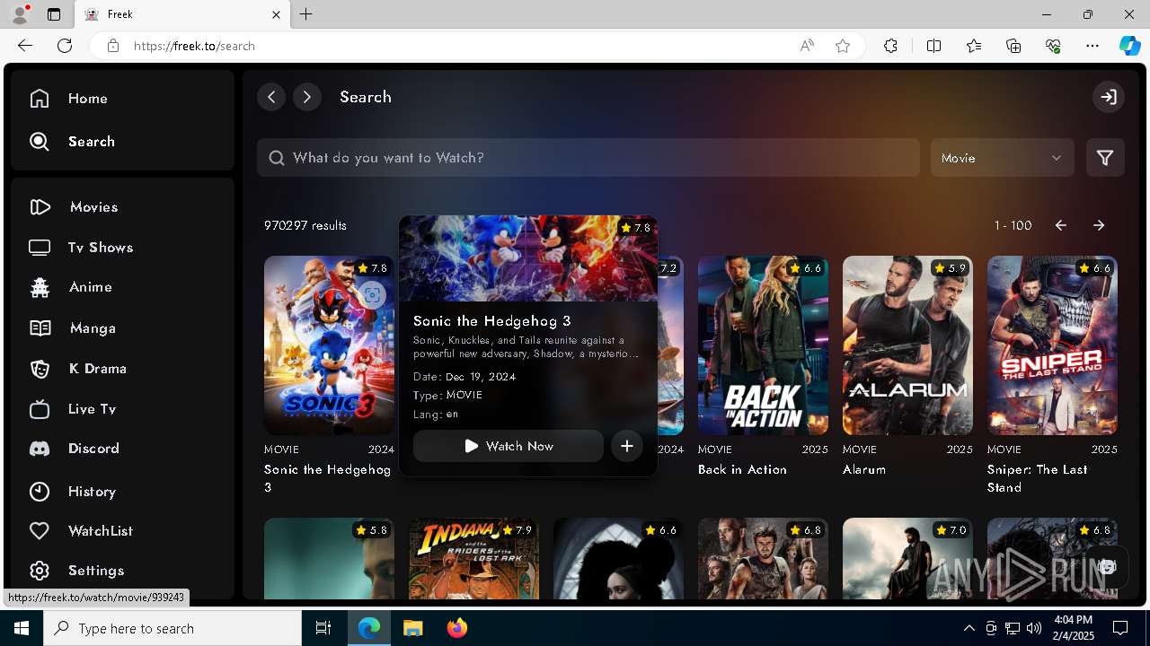Click the WatchList heart icon
The width and height of the screenshot is (1150, 646).
click(x=40, y=531)
